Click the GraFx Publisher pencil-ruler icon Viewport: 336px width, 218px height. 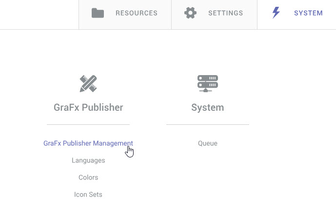(x=88, y=83)
